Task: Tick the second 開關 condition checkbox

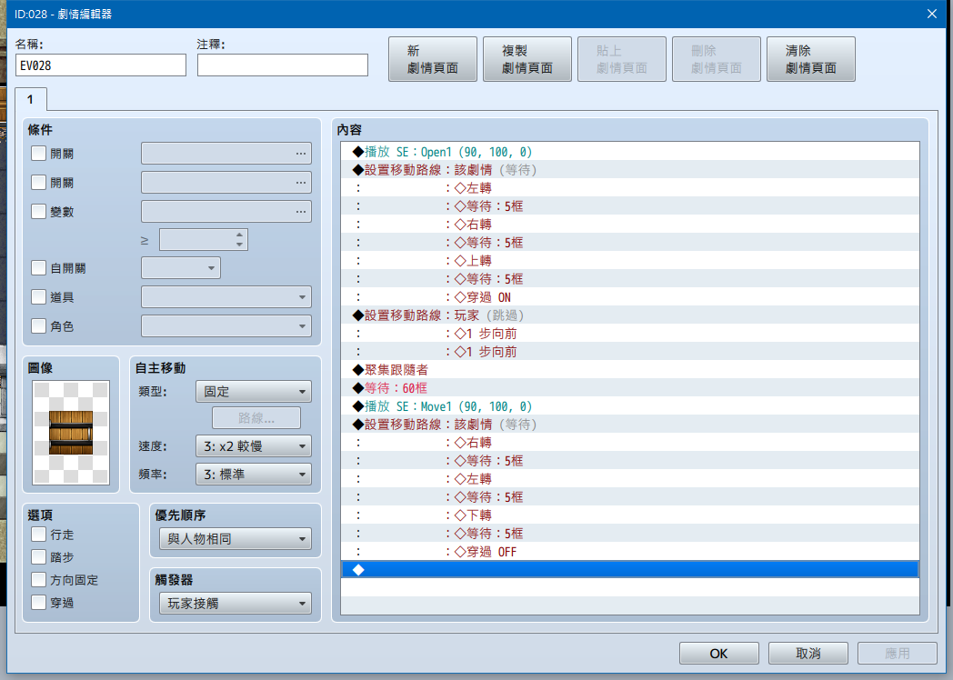Action: (x=38, y=183)
